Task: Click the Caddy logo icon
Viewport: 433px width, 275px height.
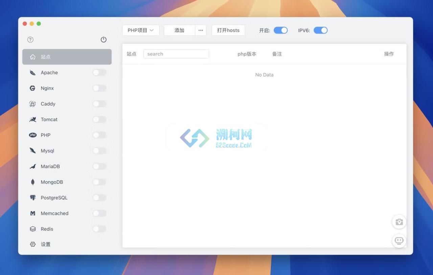Action: pyautogui.click(x=33, y=104)
